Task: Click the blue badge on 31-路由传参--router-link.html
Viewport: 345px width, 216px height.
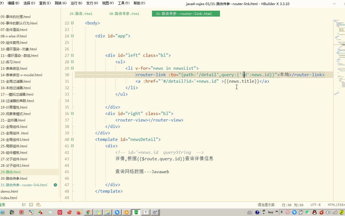Action: (x=55, y=185)
